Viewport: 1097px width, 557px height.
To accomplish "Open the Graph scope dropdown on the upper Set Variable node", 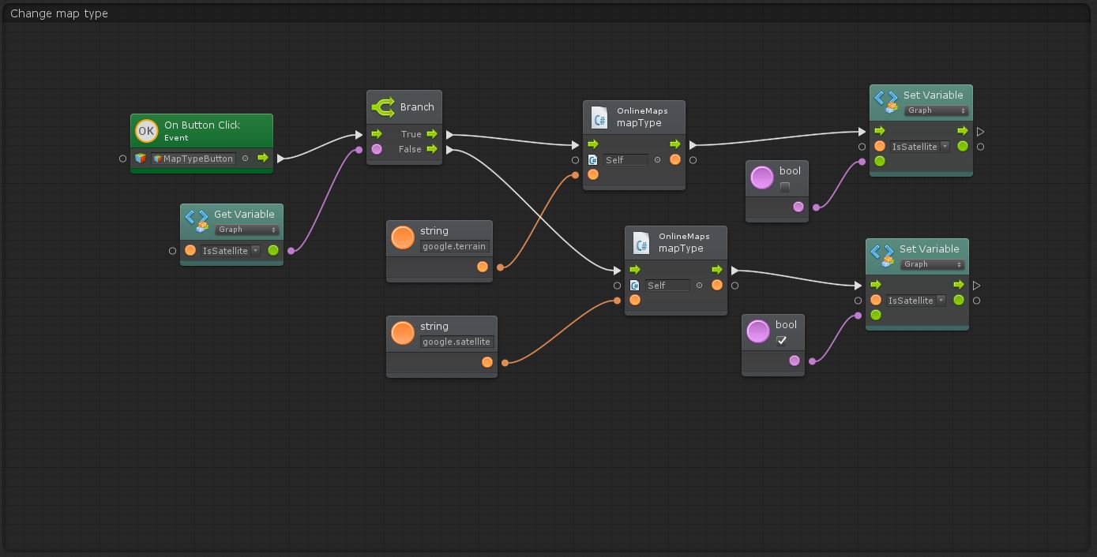I will [937, 110].
